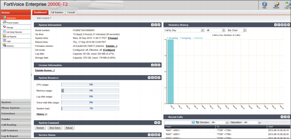Viewport: 291px width, 139px height.
Task: Collapse the System Resource panel
Action: (149, 78)
